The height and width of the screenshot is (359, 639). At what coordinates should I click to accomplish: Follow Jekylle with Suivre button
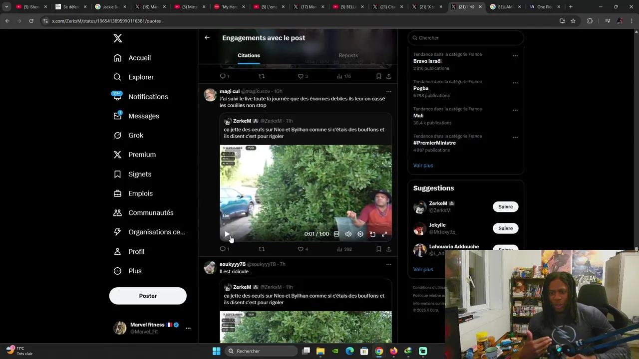(x=505, y=228)
